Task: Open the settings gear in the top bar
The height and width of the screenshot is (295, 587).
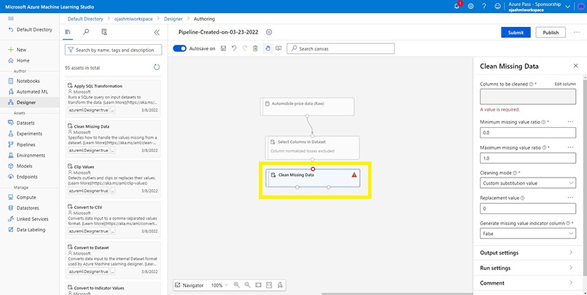Action: point(471,6)
